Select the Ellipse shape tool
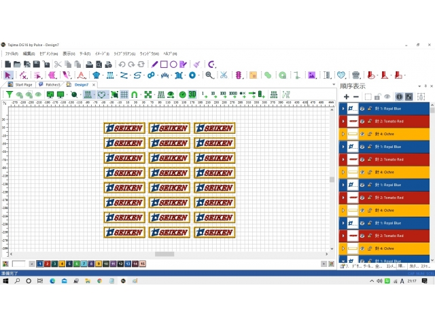Viewport: 435px width, 326px height. coord(173,65)
